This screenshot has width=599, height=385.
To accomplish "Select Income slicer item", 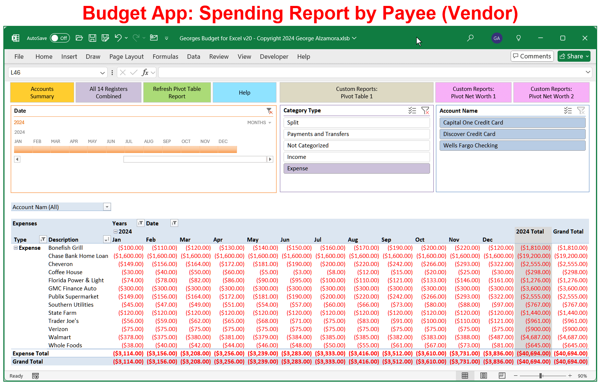I will pos(356,157).
